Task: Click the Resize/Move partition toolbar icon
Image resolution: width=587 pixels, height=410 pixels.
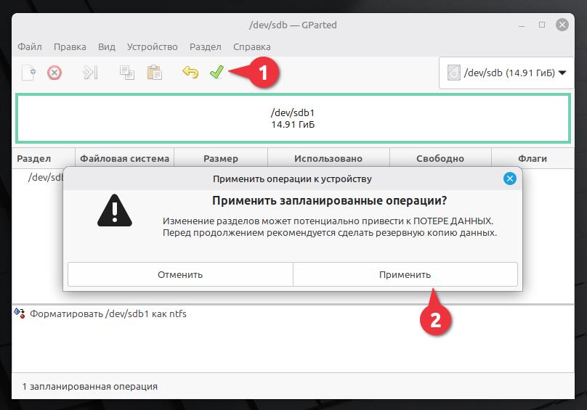Action: (x=90, y=73)
